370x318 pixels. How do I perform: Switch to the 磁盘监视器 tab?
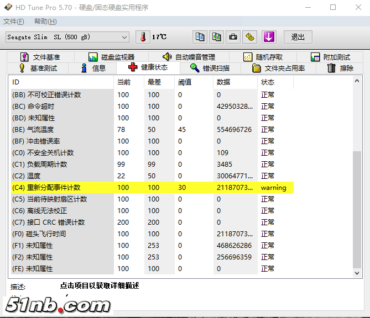point(111,57)
